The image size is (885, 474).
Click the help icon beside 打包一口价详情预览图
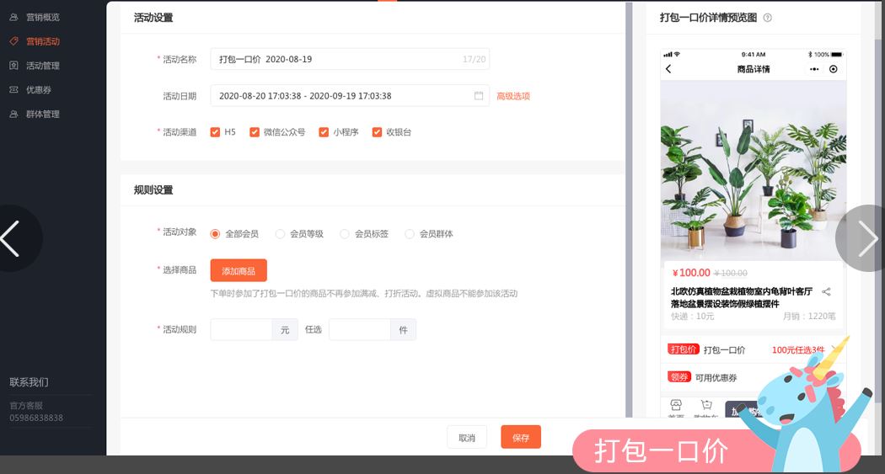(767, 18)
